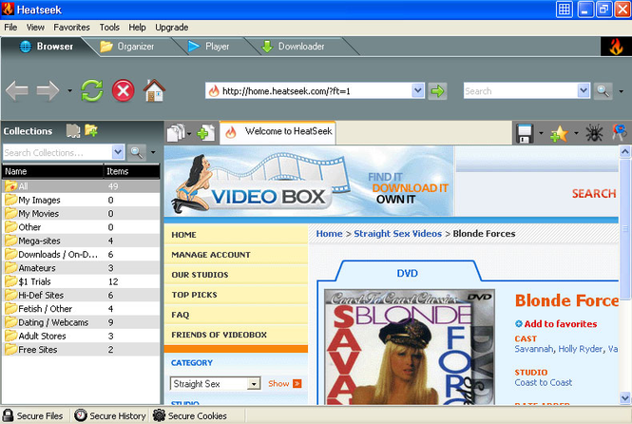
Task: Stop loading with the red X icon
Action: point(123,90)
